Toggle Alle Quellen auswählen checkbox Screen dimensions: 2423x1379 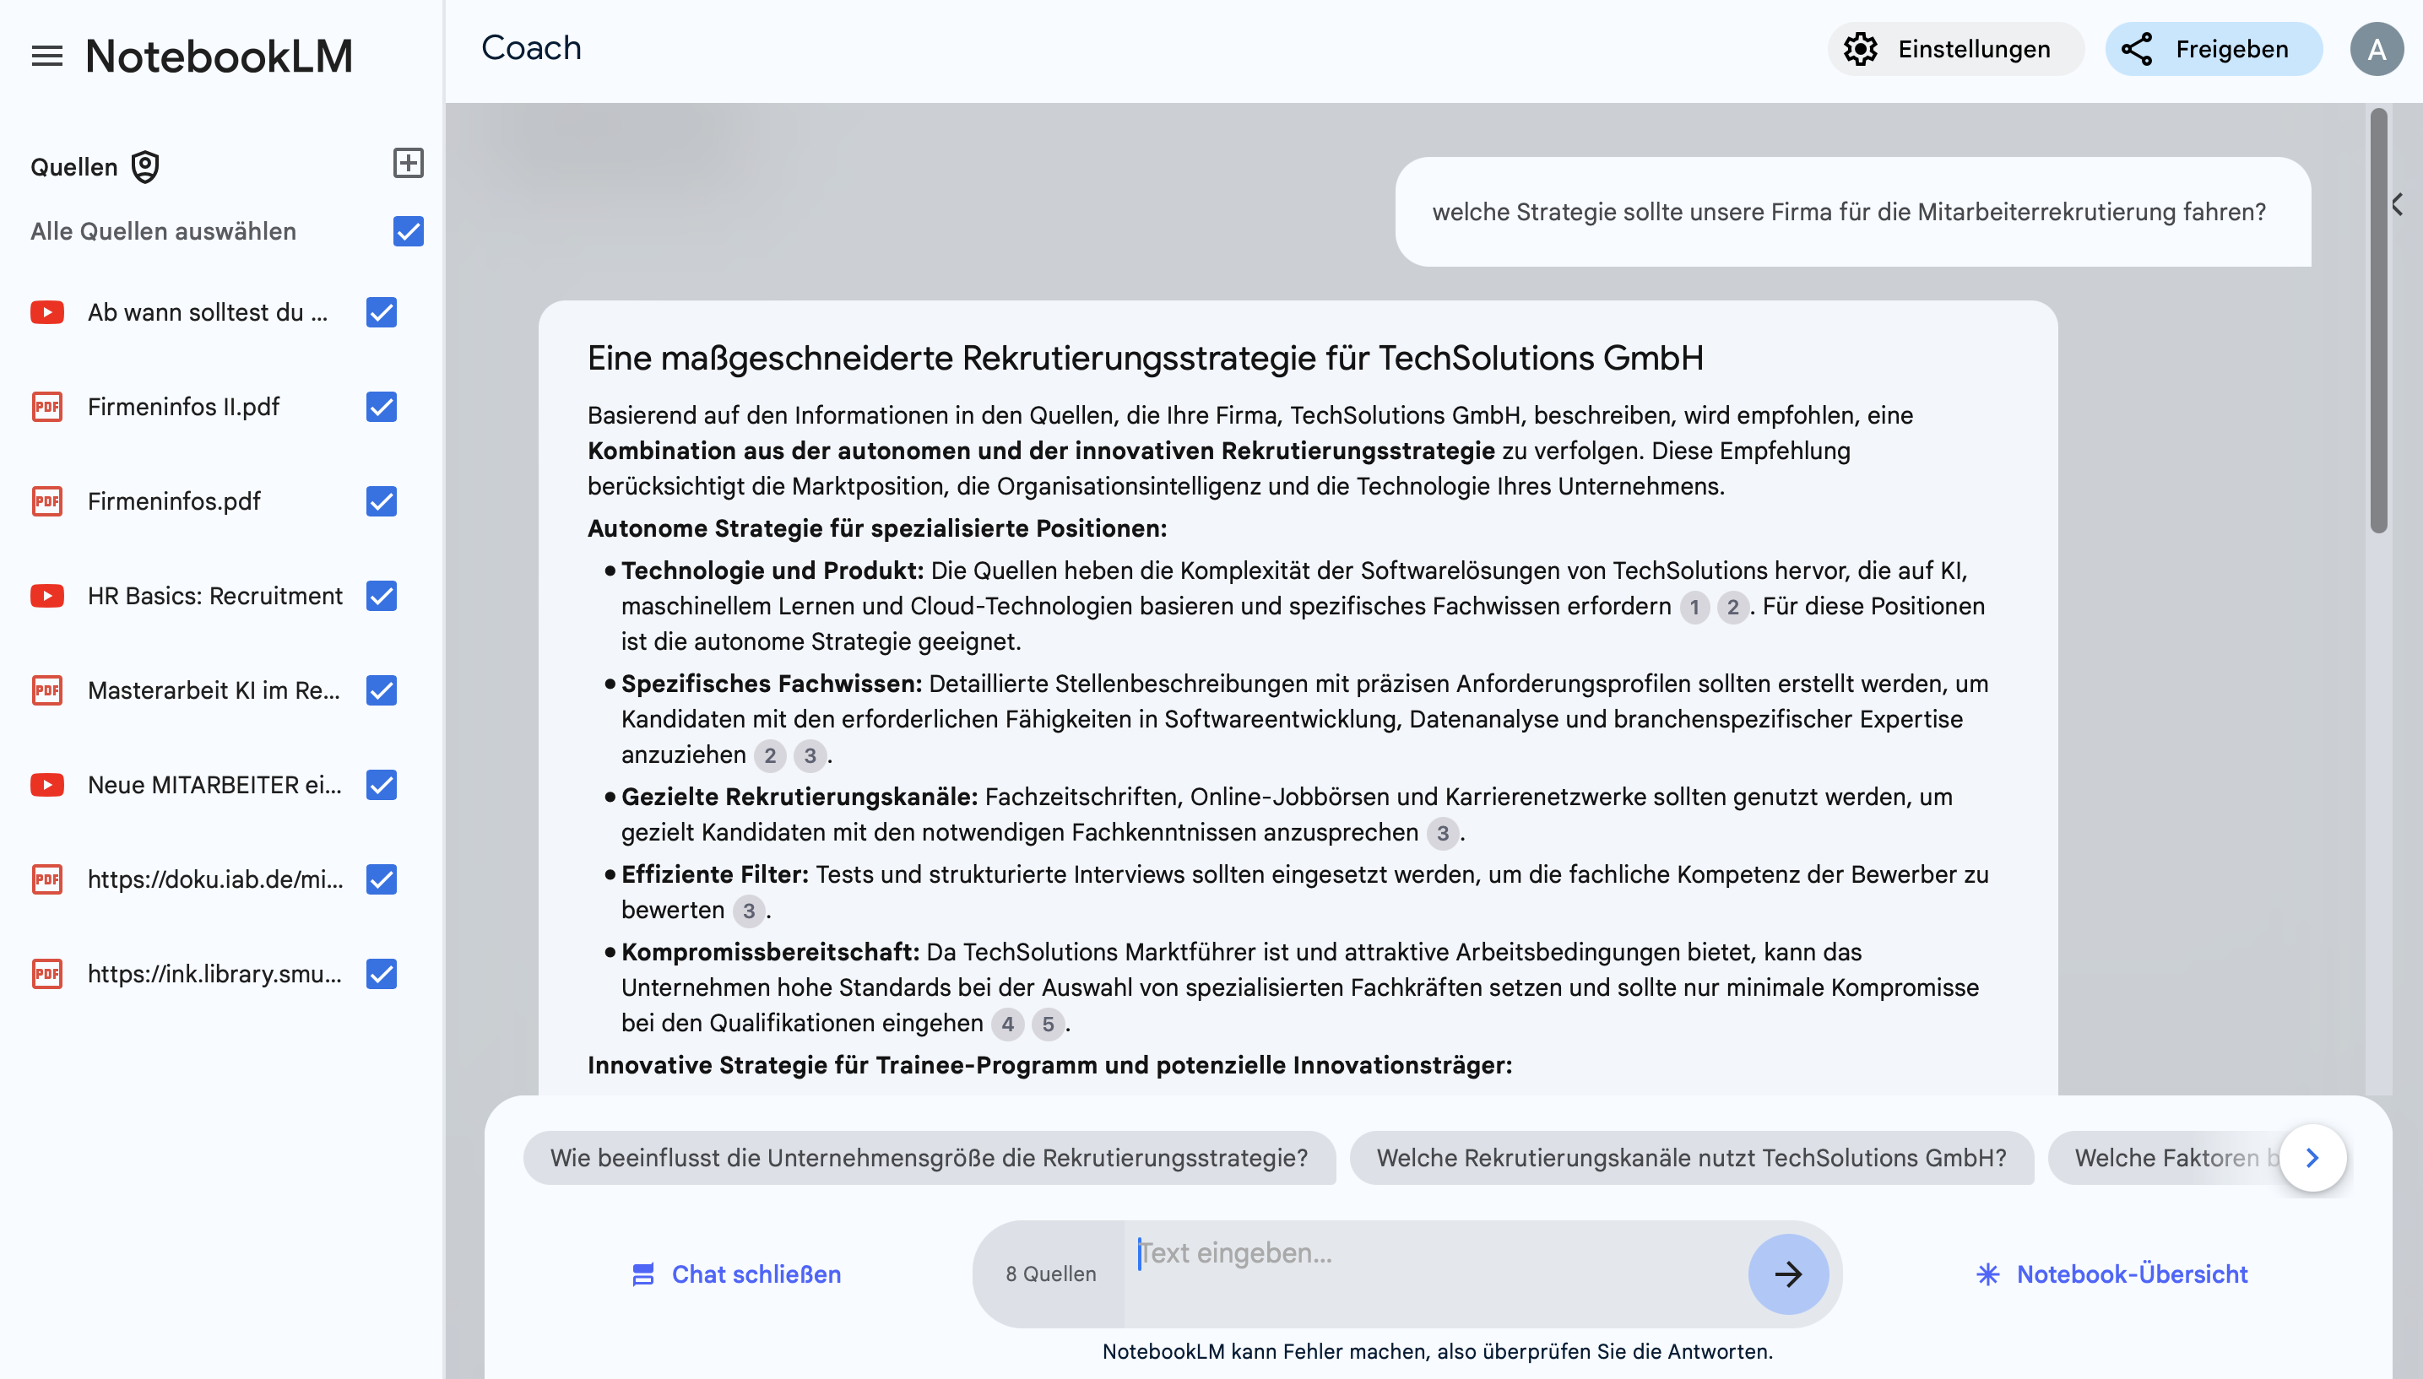[x=409, y=231]
